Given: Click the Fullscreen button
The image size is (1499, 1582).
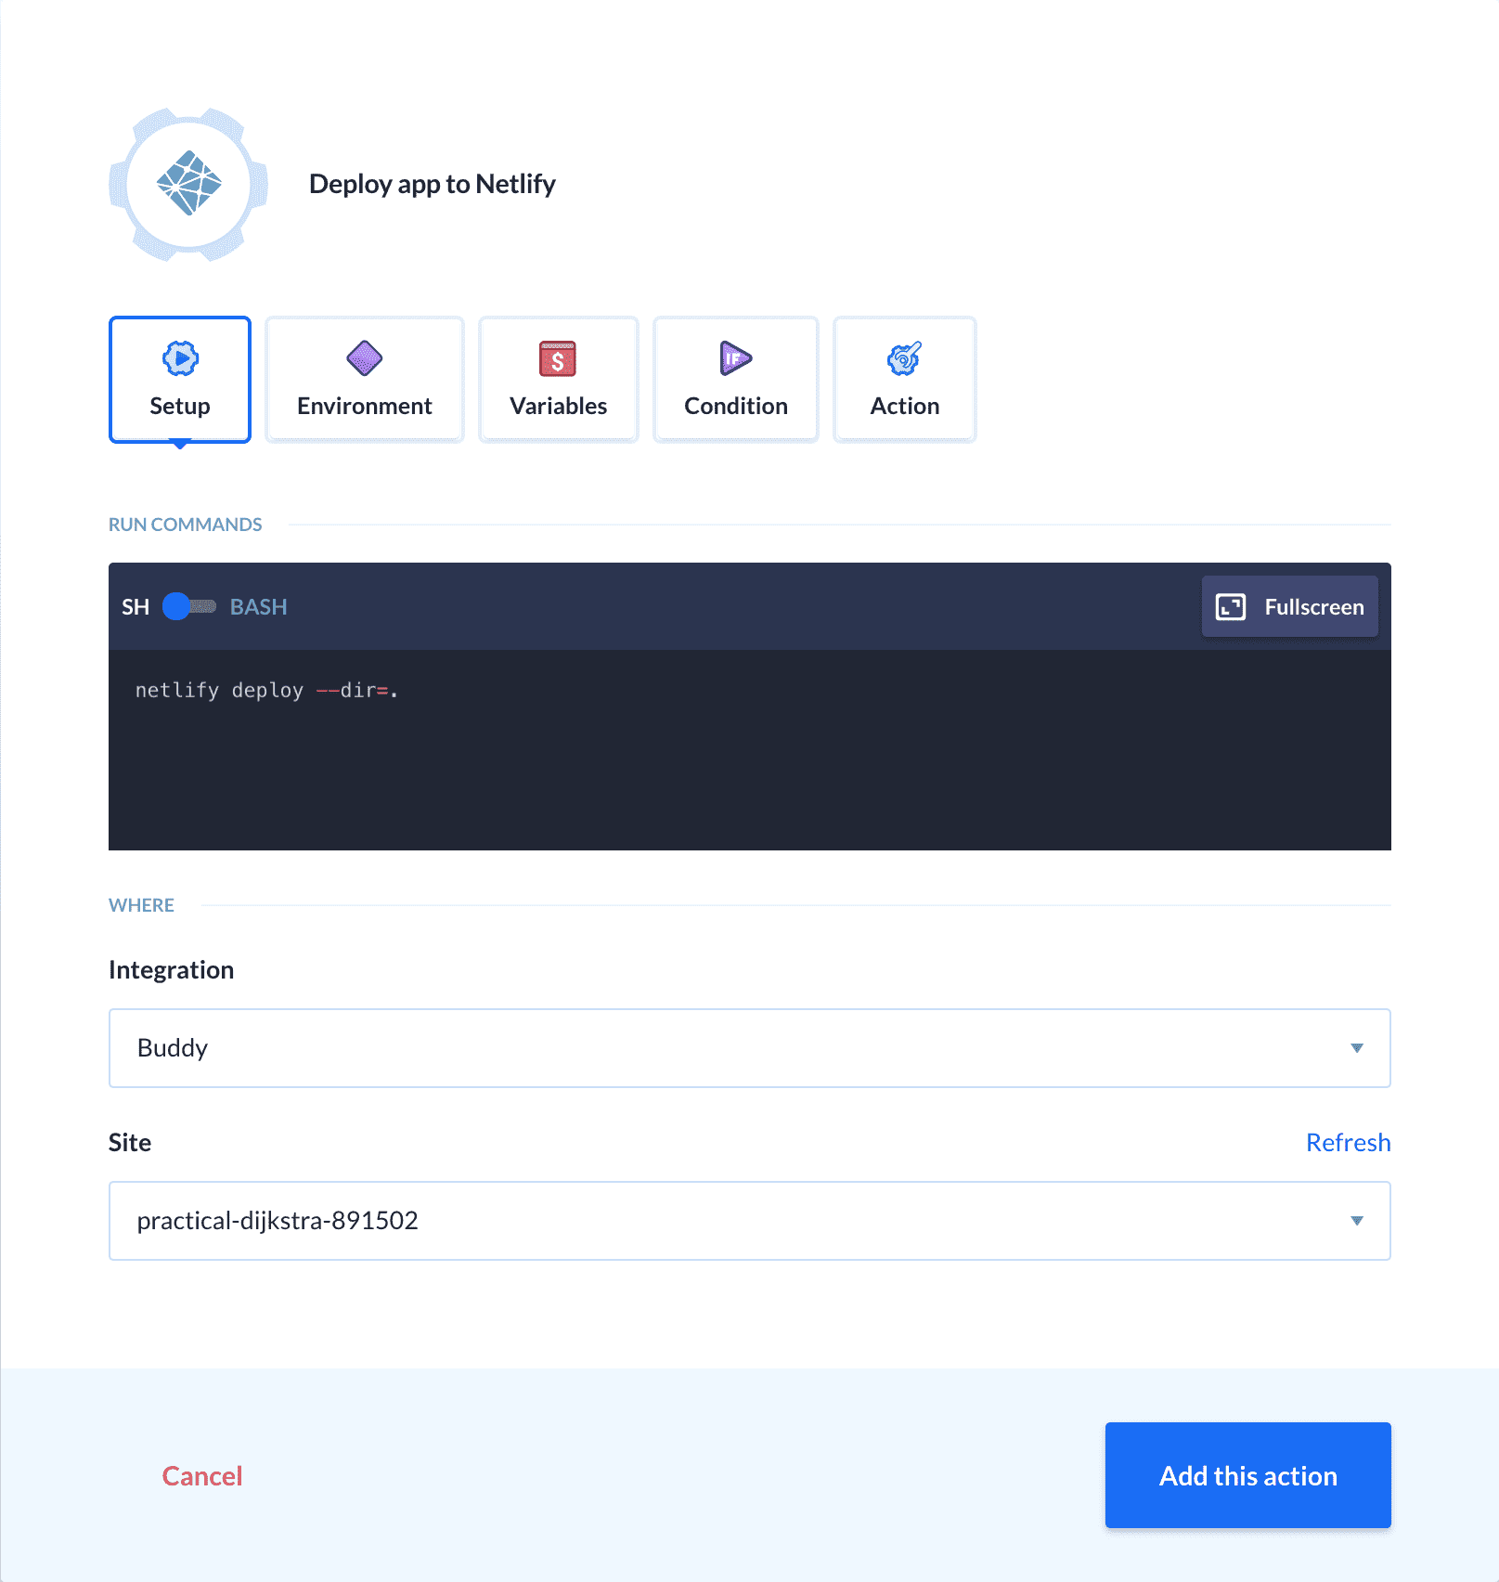Looking at the screenshot, I should [1290, 607].
